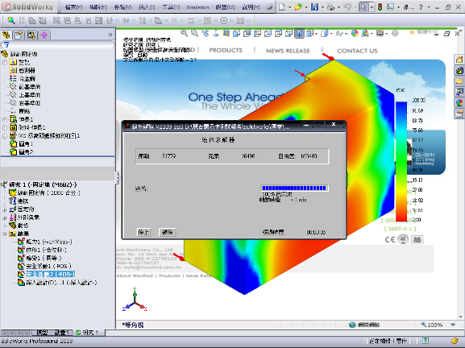The height and width of the screenshot is (348, 465).
Task: Expand dropdown arrow next to Select cursor
Action: point(372,7)
